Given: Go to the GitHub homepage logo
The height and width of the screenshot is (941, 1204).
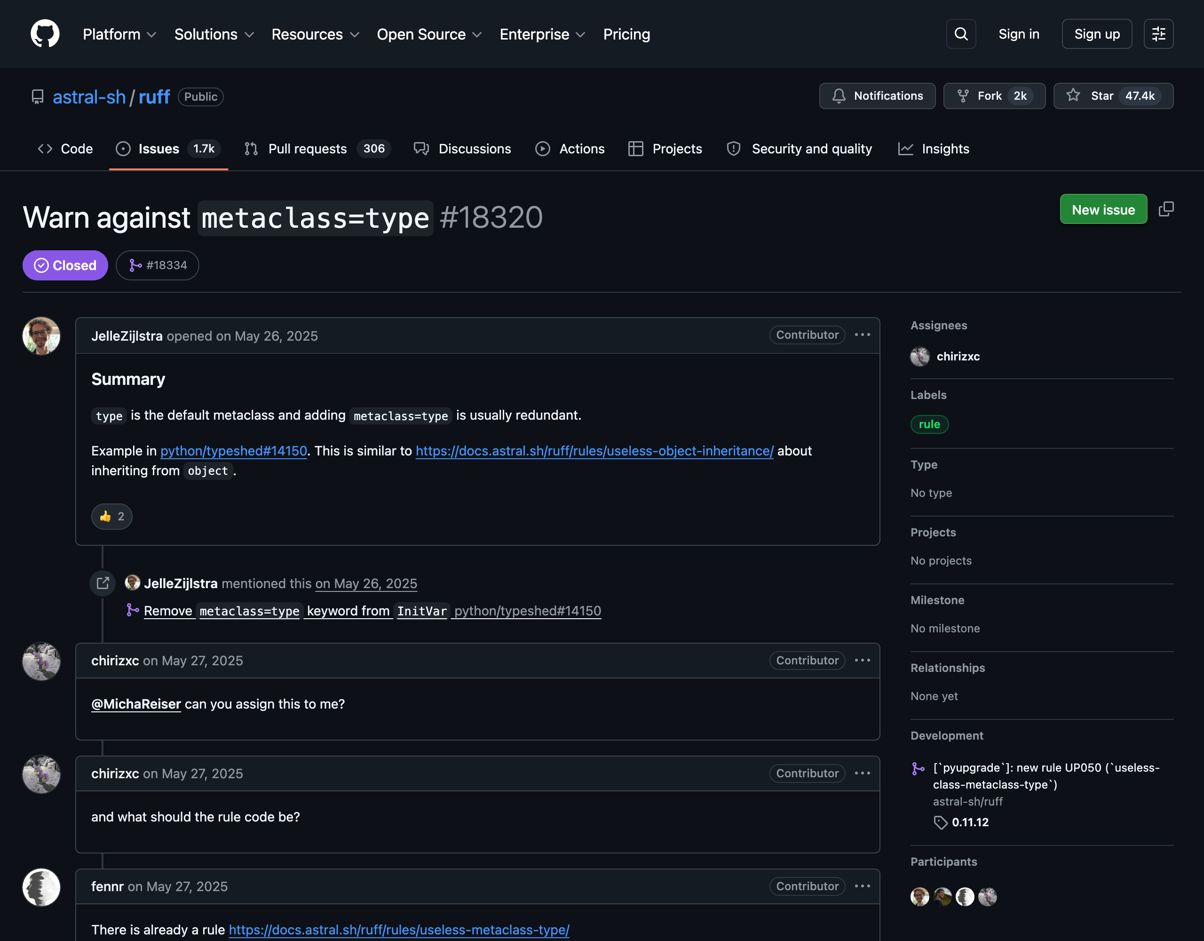Looking at the screenshot, I should click(x=45, y=34).
